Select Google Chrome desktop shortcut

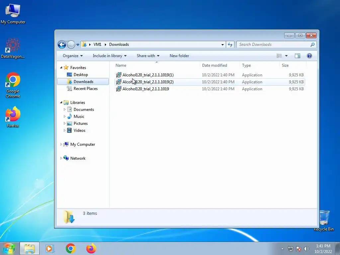point(13,85)
